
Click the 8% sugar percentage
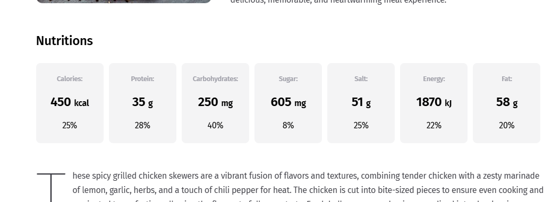click(x=288, y=126)
